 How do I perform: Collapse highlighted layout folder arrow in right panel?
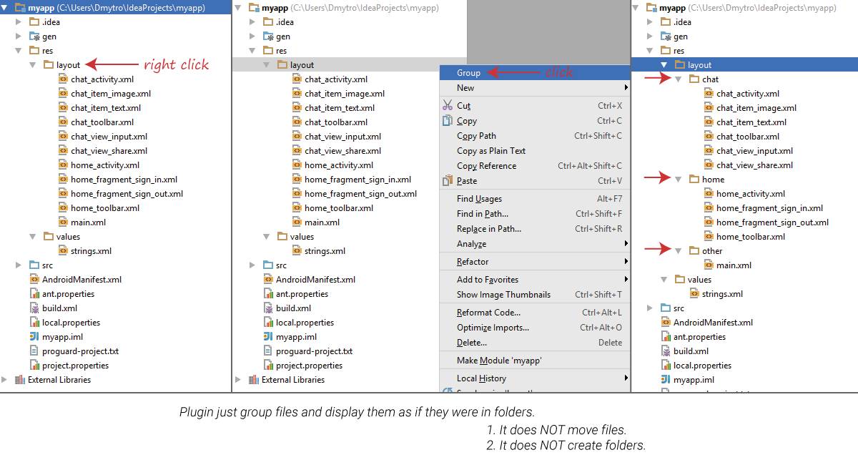pos(664,65)
